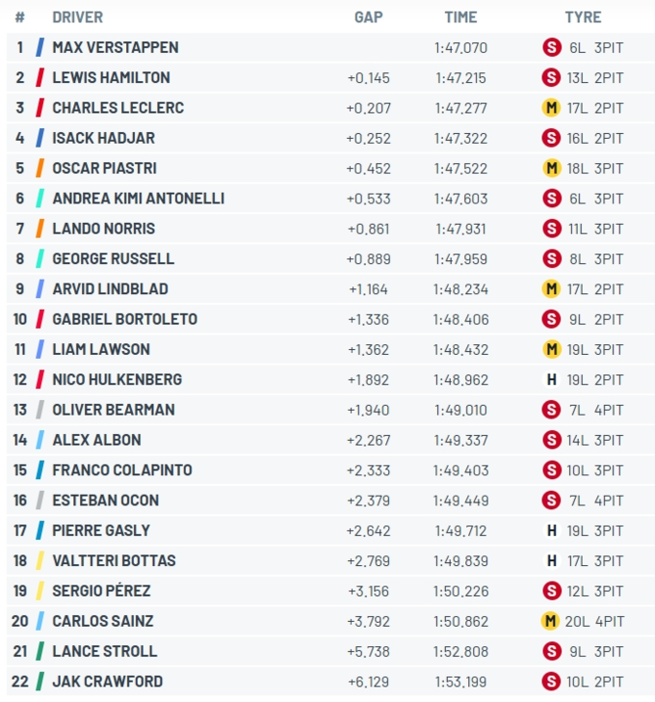Select Sergio Pérez's row in the table
This screenshot has height=702, width=655.
point(330,591)
